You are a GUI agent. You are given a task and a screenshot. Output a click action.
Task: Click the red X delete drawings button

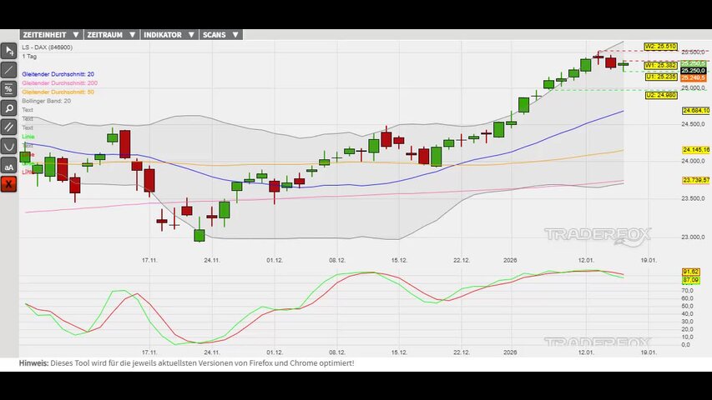click(9, 184)
